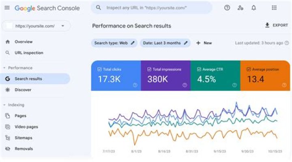The height and width of the screenshot is (162, 292).
Task: Uncheck the Total impressions metric
Action: [x=149, y=69]
